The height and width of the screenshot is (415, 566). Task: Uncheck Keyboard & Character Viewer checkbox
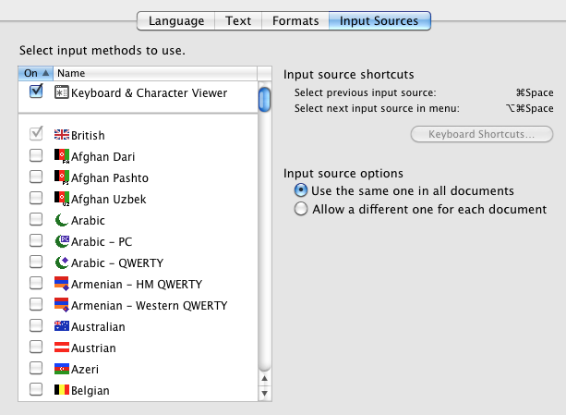click(36, 92)
